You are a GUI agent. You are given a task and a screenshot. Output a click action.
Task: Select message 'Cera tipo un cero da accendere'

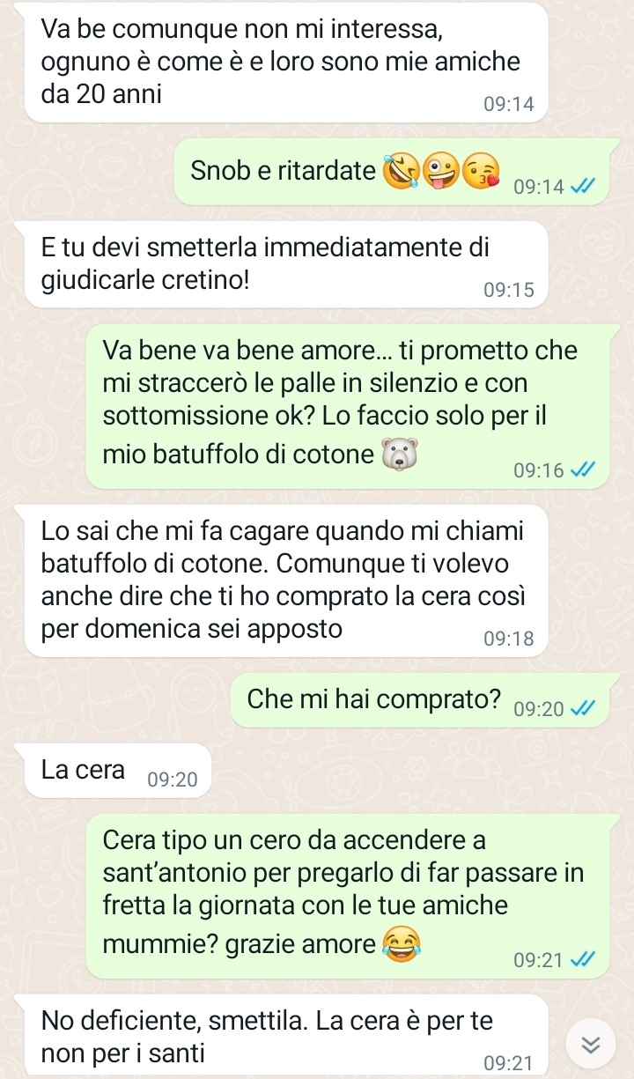(347, 896)
